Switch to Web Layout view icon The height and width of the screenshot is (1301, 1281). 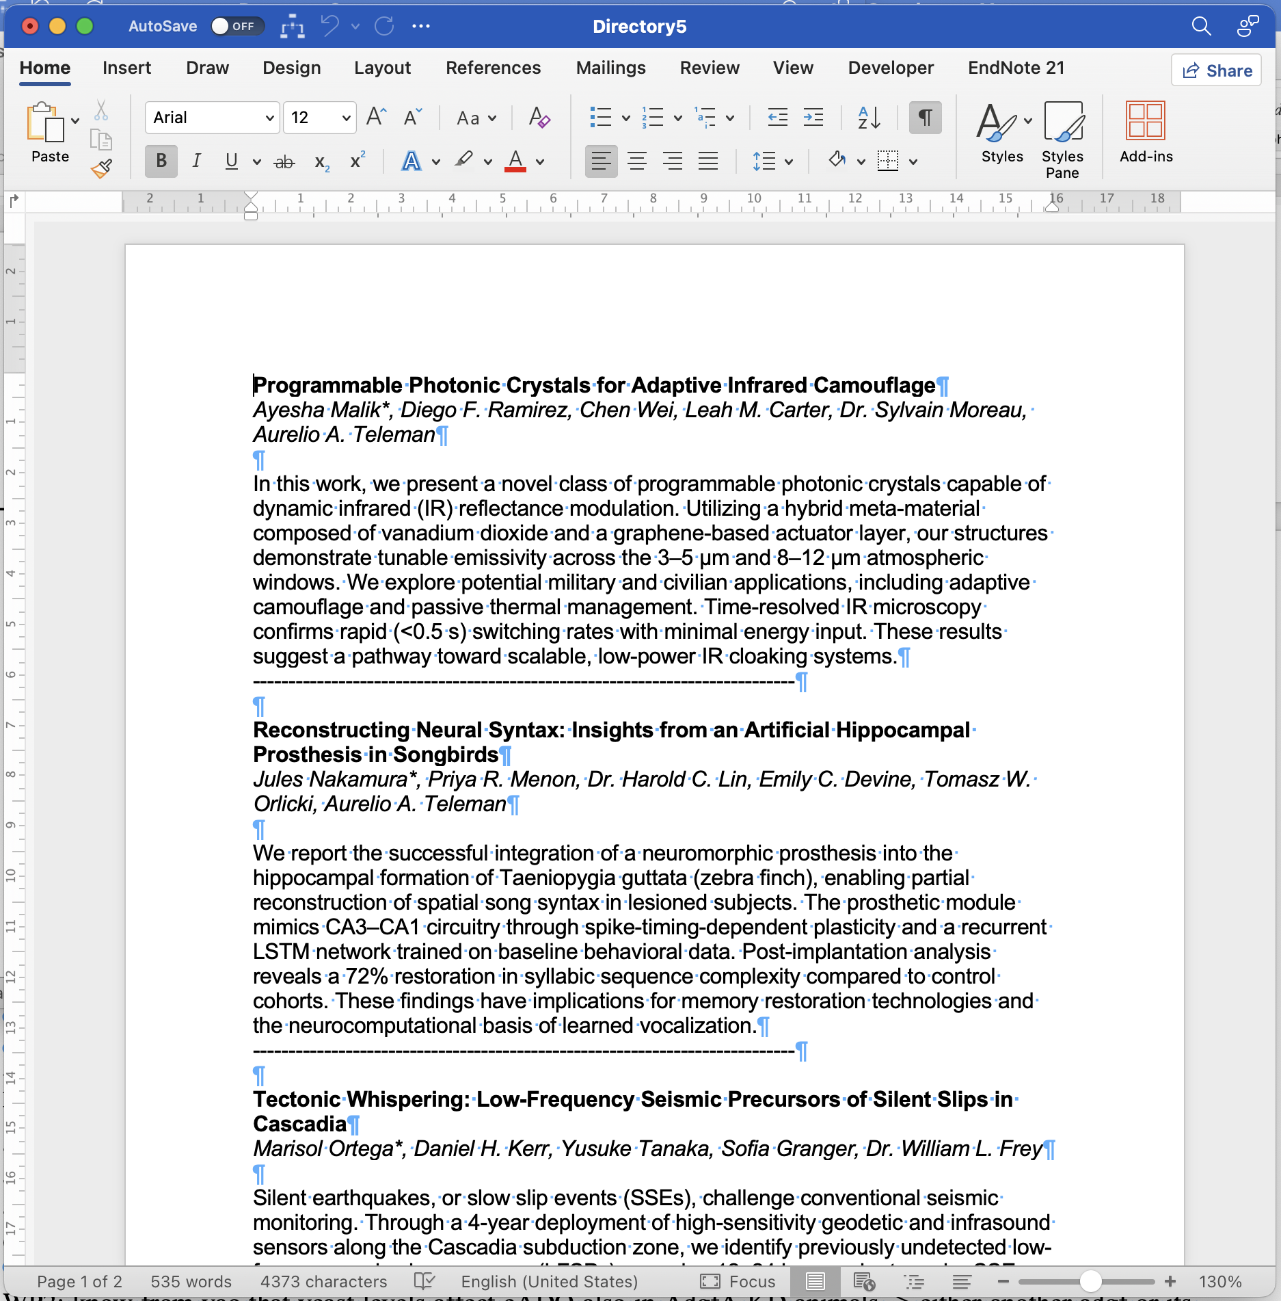pos(865,1281)
